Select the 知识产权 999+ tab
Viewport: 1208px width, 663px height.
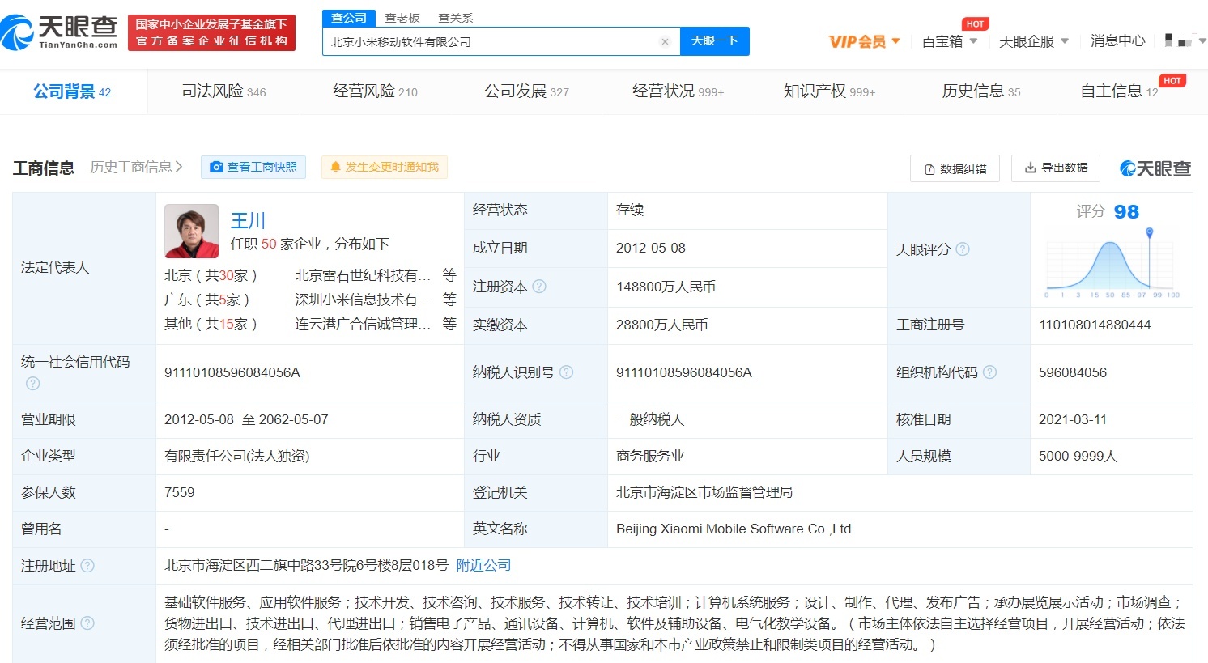tap(829, 91)
